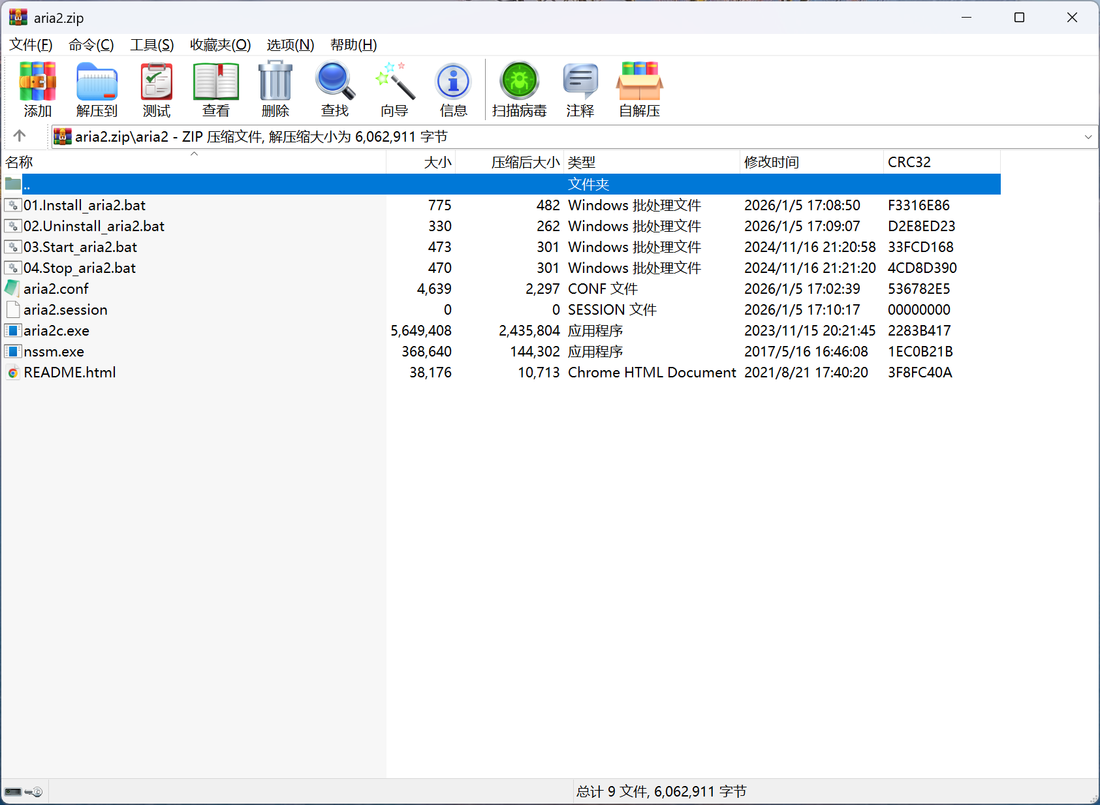Click the 添加 (Add) toolbar icon

click(37, 81)
